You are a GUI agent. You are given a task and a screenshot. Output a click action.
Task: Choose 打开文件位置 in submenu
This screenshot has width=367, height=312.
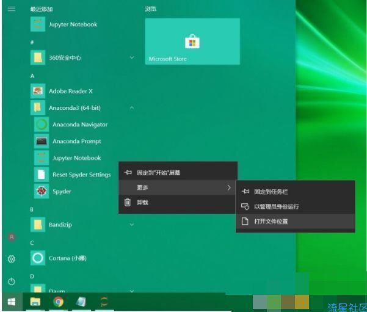click(x=296, y=221)
